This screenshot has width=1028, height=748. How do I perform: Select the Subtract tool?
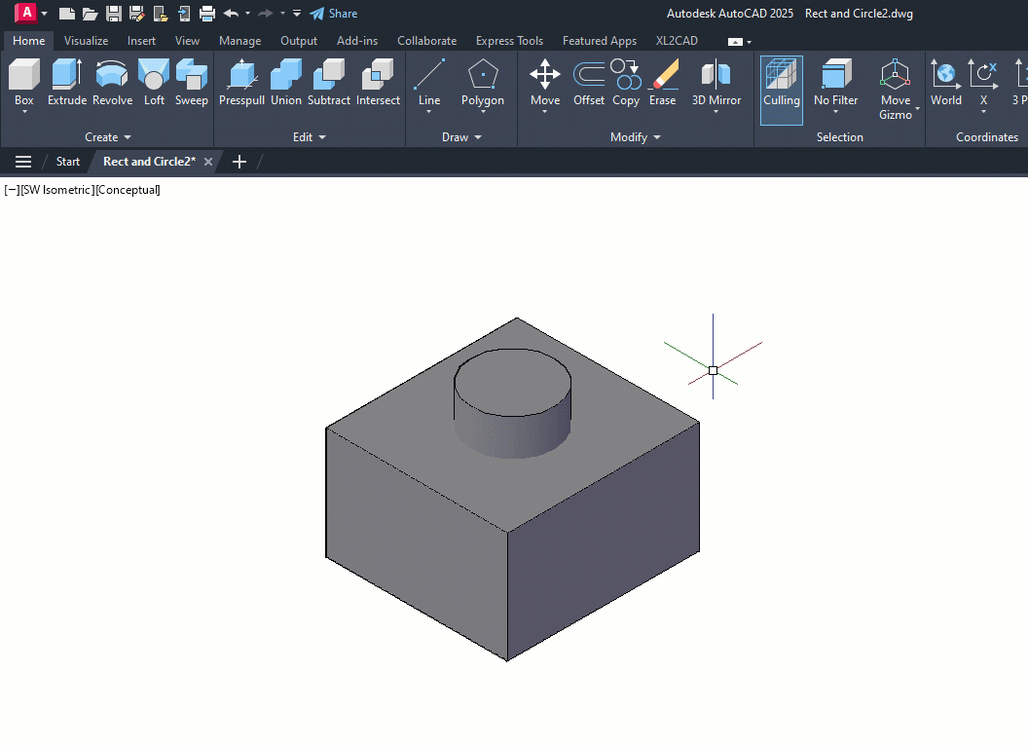pyautogui.click(x=328, y=82)
